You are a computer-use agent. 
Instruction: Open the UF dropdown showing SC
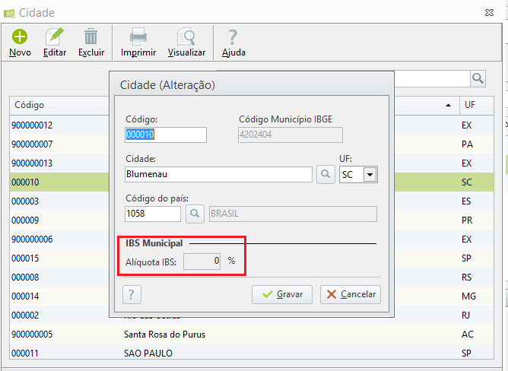[x=370, y=175]
